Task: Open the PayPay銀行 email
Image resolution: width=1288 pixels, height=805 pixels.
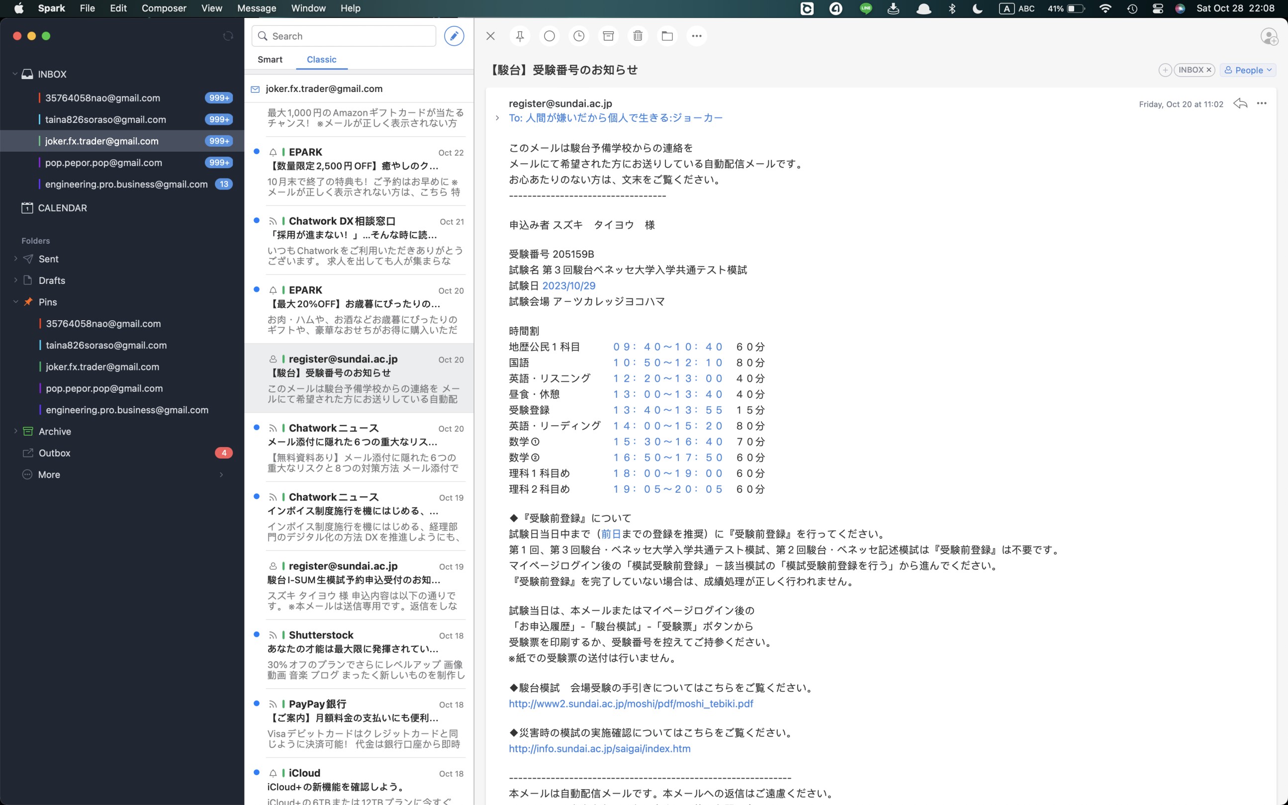Action: point(359,723)
